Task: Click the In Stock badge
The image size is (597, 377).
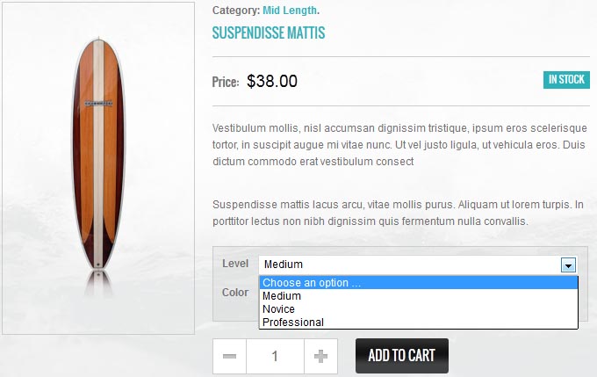Action: (x=566, y=80)
